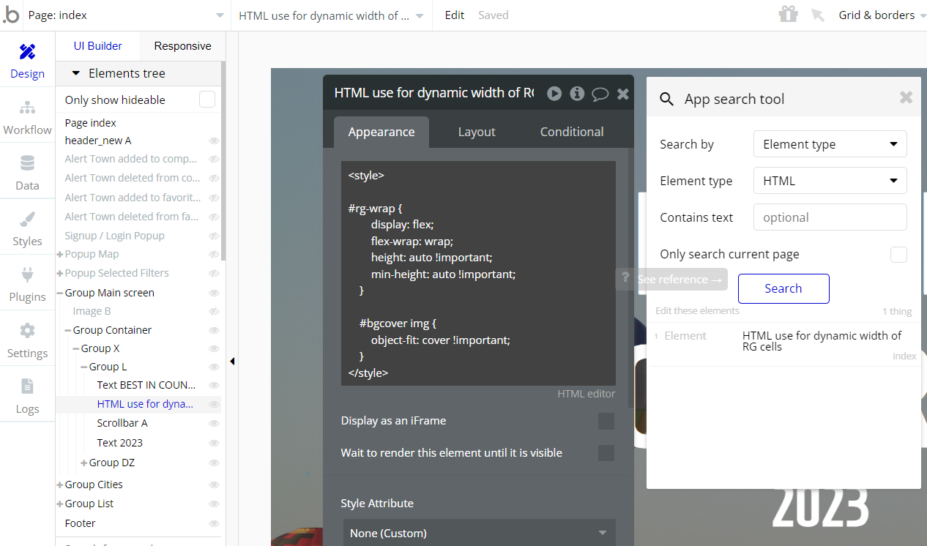
Task: Click the gift box icon
Action: (x=788, y=14)
